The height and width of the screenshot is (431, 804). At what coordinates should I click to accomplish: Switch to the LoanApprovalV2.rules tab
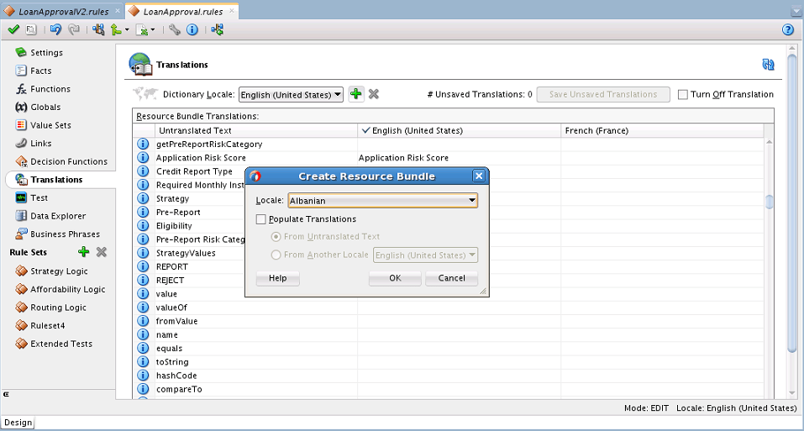(63, 11)
